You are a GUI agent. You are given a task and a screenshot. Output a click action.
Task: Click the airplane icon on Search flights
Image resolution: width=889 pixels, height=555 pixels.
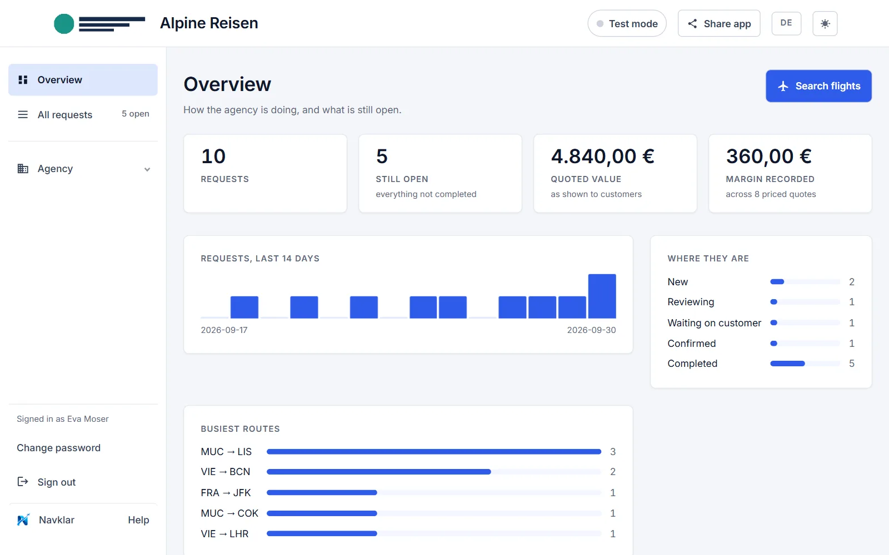[783, 86]
